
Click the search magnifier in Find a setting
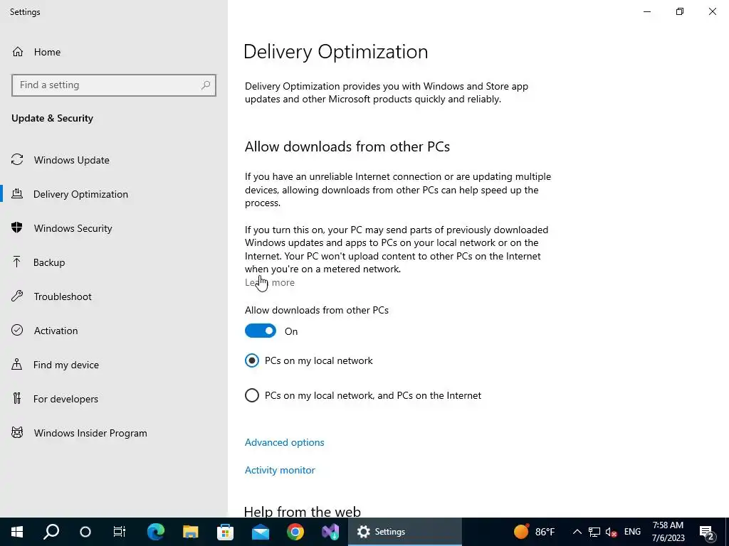(206, 85)
